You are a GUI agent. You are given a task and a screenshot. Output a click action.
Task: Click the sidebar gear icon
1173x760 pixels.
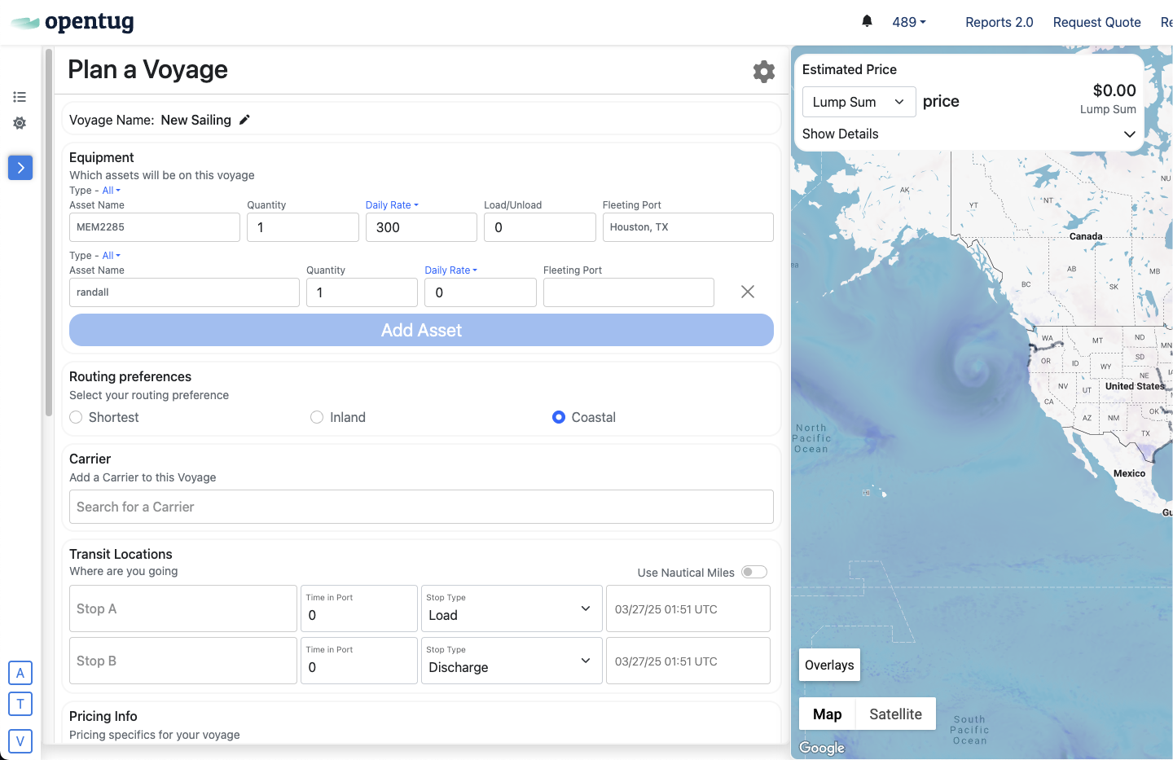click(x=20, y=123)
